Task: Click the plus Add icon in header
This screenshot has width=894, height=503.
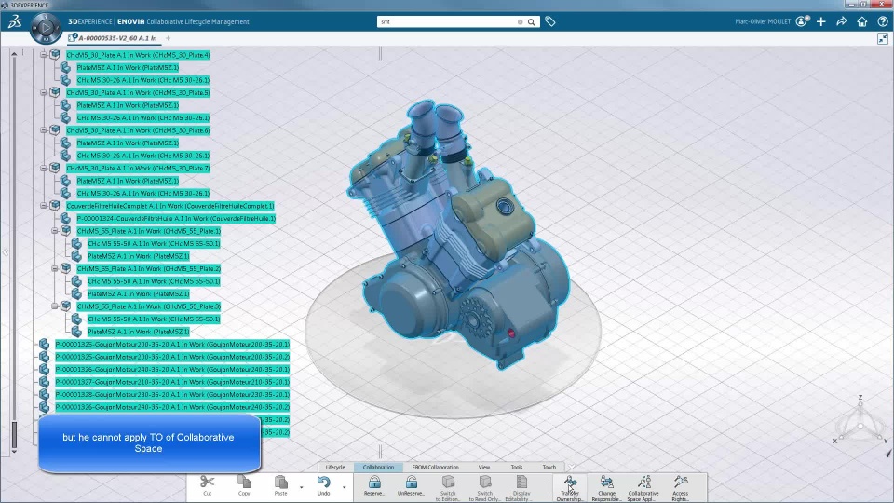Action: (x=821, y=21)
